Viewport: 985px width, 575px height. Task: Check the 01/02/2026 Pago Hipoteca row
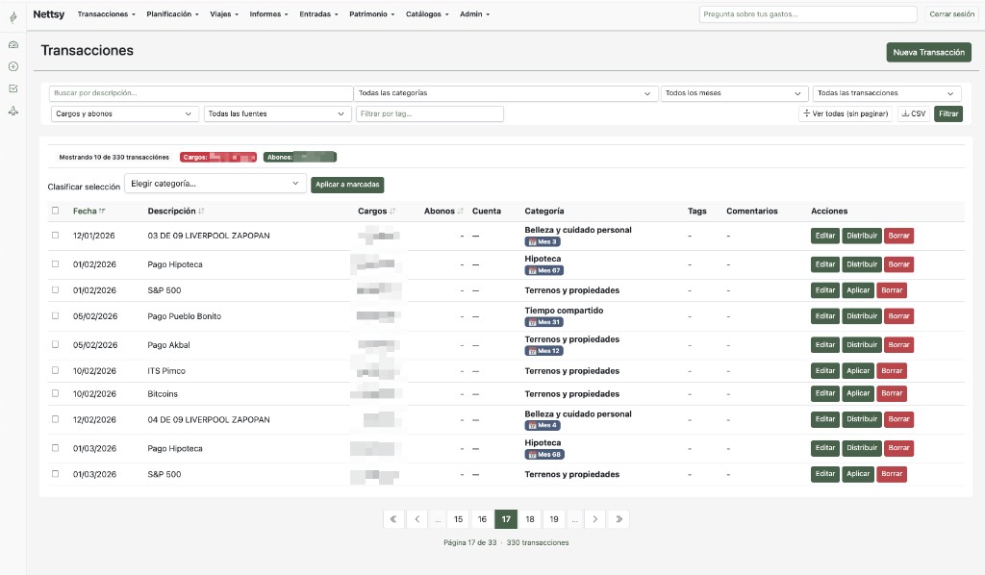(x=55, y=264)
